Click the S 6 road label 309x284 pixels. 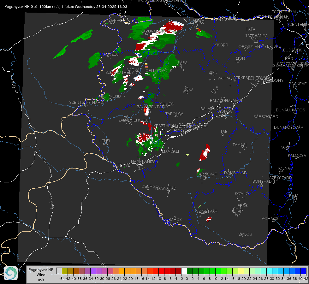point(58,24)
